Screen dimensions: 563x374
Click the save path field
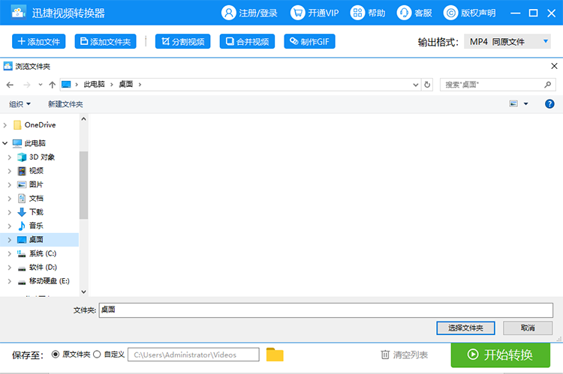click(x=193, y=355)
